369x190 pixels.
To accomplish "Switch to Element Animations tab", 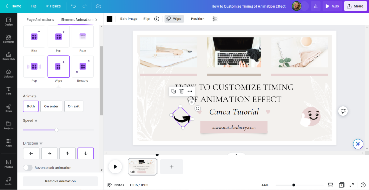I will pos(77,20).
